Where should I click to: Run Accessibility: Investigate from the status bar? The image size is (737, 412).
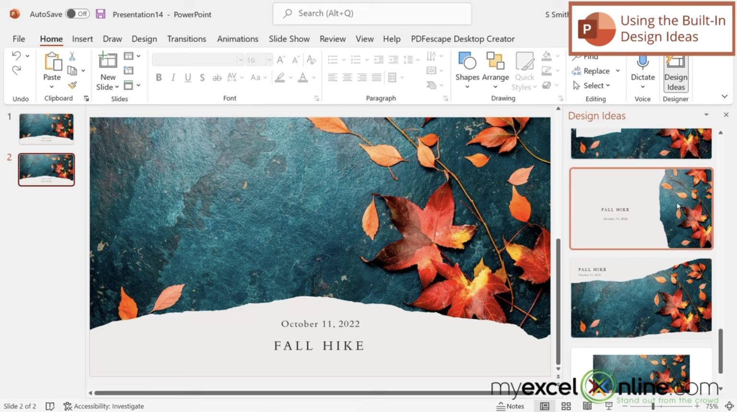click(x=104, y=406)
